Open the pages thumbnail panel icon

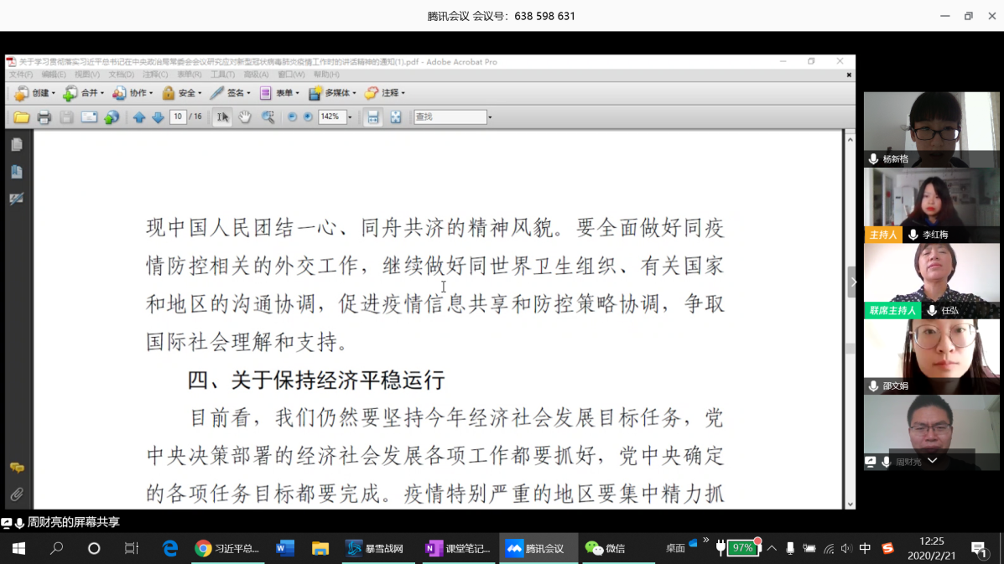17,145
